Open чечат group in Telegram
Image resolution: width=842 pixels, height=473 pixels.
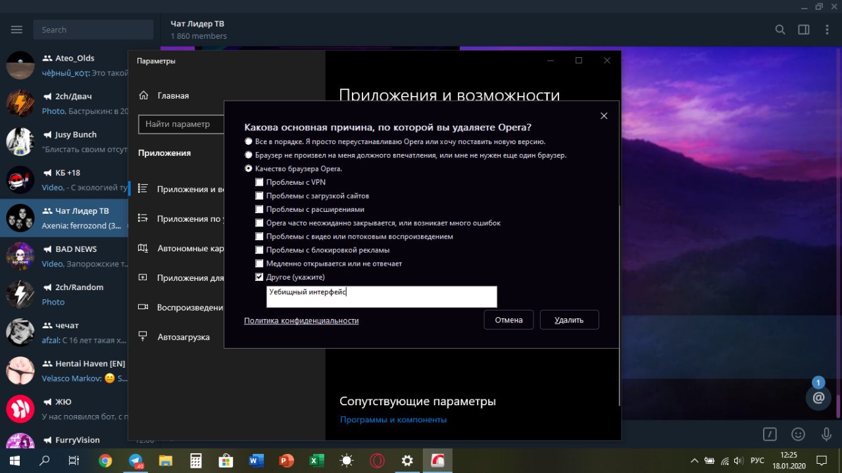(x=64, y=332)
